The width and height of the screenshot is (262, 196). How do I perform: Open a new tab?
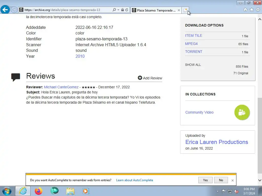(185, 10)
